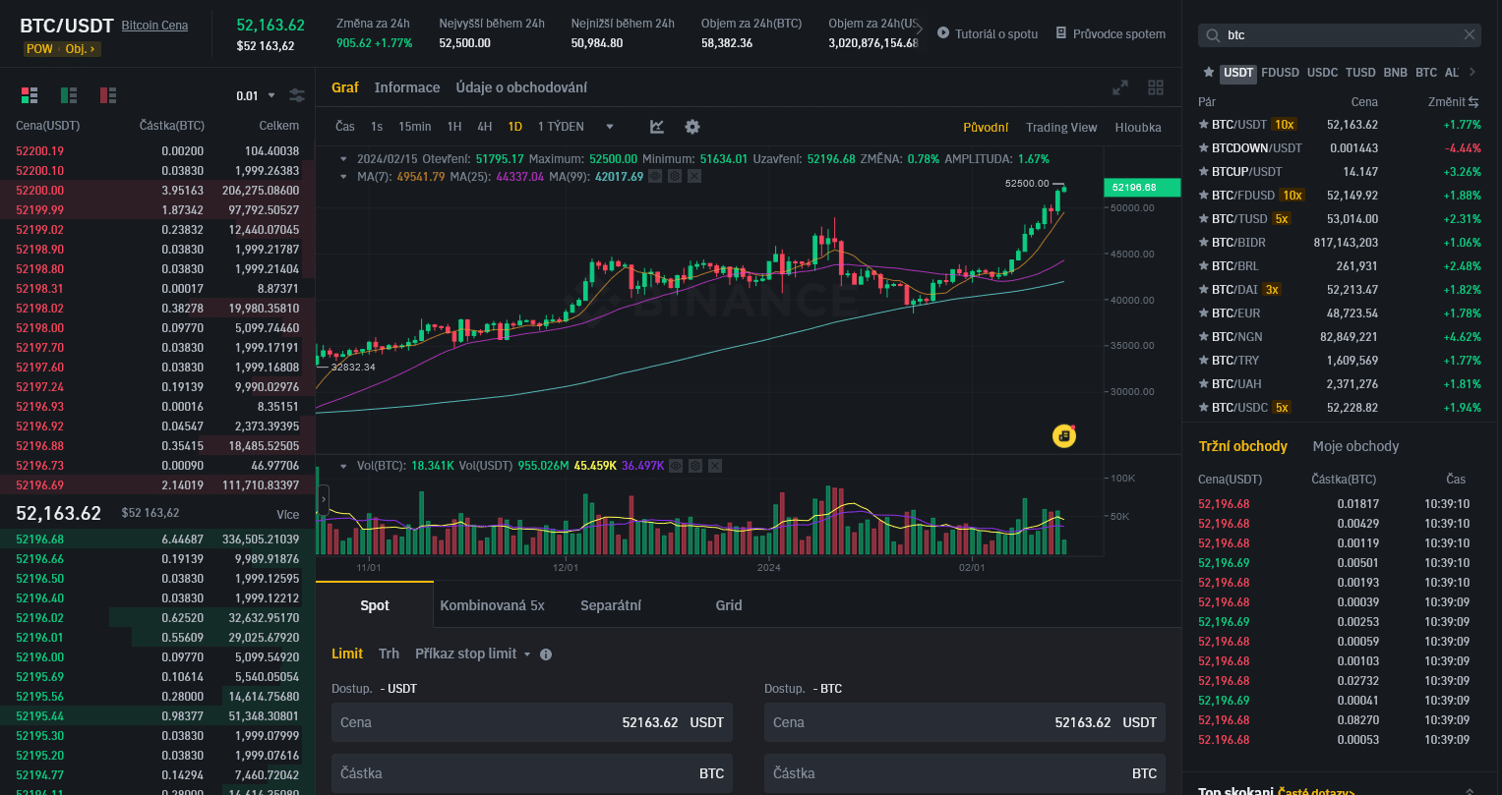The image size is (1502, 795).
Task: Toggle the volume indicator eye icon
Action: (676, 466)
